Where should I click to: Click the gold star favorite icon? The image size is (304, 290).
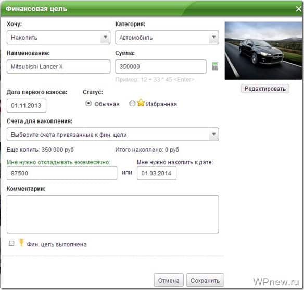coord(141,103)
